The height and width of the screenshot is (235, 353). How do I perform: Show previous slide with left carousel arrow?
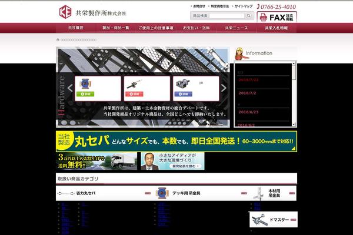[x=70, y=88]
